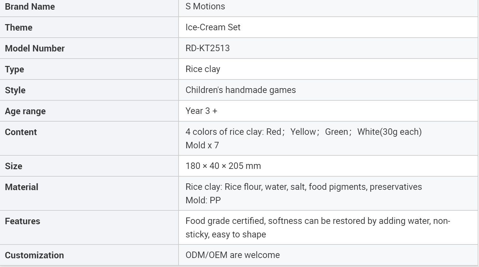Click the Theme row label
Viewport: 479px width, 267px height.
coord(19,27)
